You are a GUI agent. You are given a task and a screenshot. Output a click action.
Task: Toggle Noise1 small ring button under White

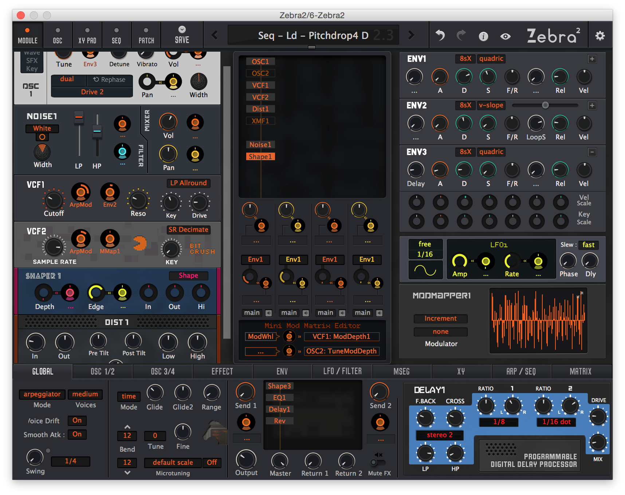(42, 137)
